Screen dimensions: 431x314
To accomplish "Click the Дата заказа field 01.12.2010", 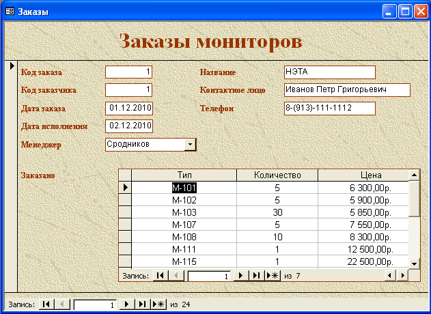I will pyautogui.click(x=129, y=108).
